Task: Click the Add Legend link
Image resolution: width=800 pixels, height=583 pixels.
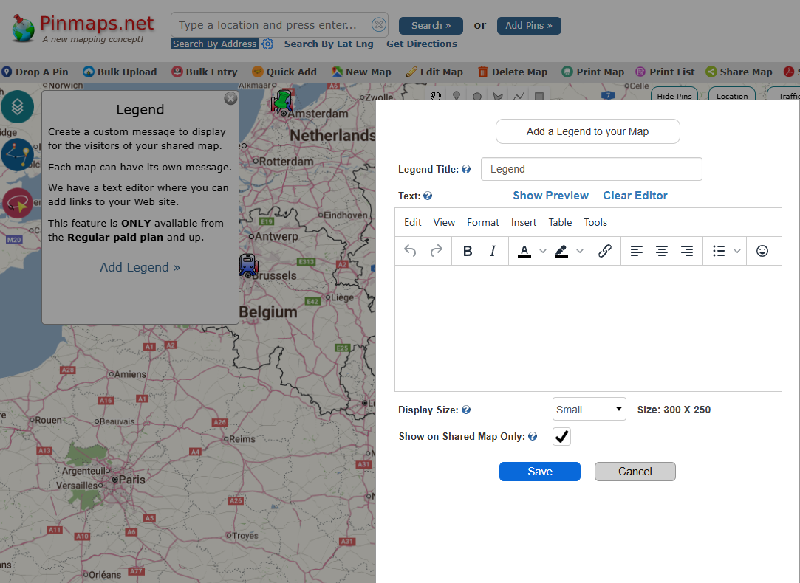Action: (140, 267)
